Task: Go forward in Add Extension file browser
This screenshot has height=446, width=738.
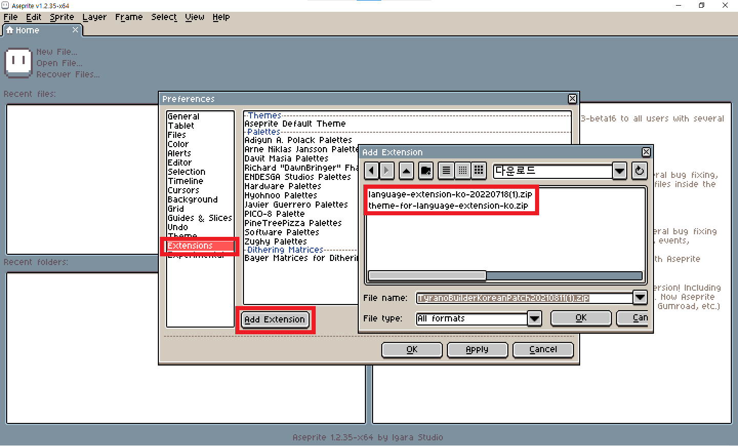Action: tap(387, 171)
